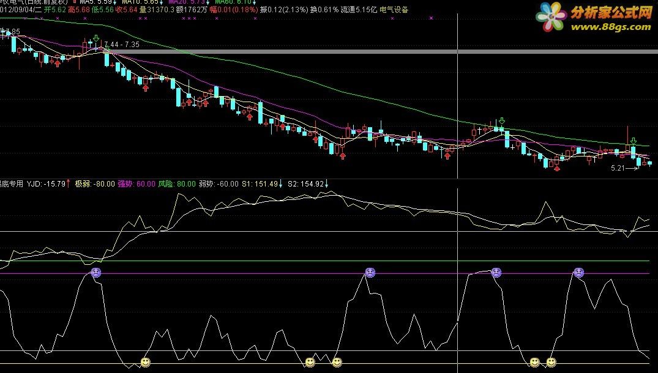The image size is (658, 373).
Task: Click the 7.85 high price label
Action: point(12,31)
